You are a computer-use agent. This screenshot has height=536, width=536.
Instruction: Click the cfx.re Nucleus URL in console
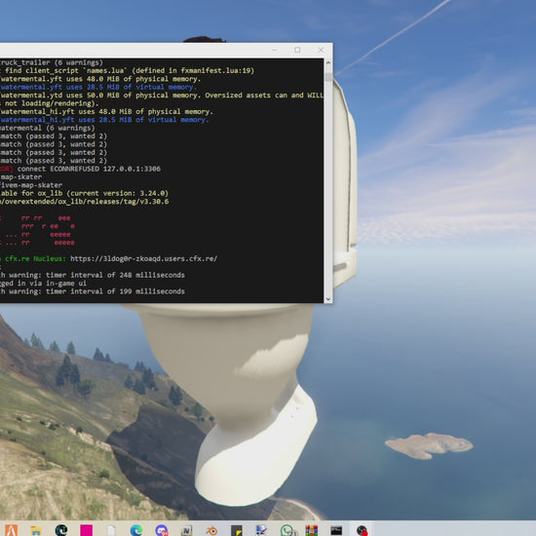(x=143, y=259)
